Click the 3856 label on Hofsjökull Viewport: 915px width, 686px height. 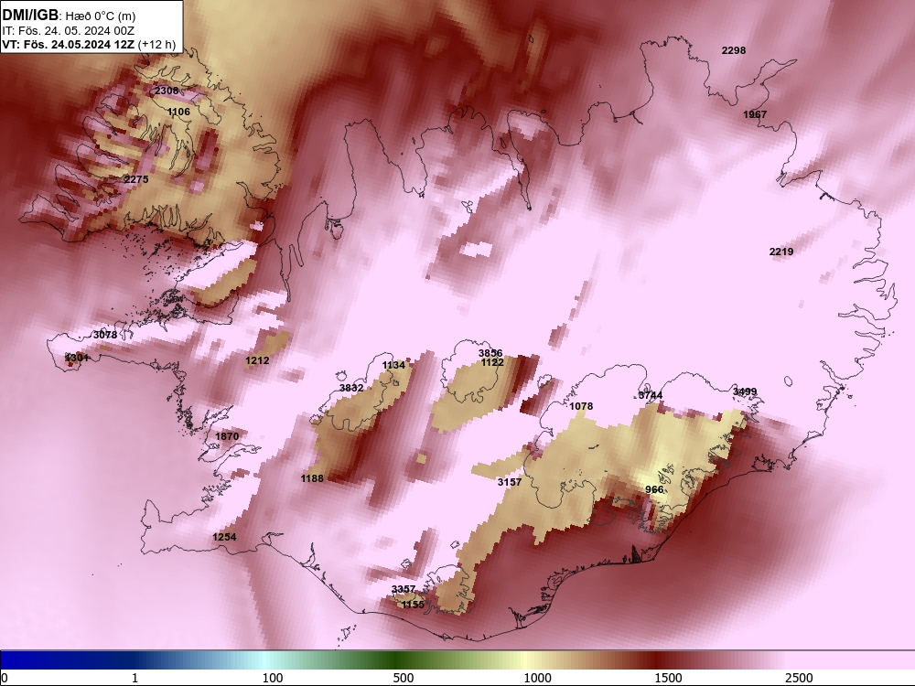coord(490,353)
